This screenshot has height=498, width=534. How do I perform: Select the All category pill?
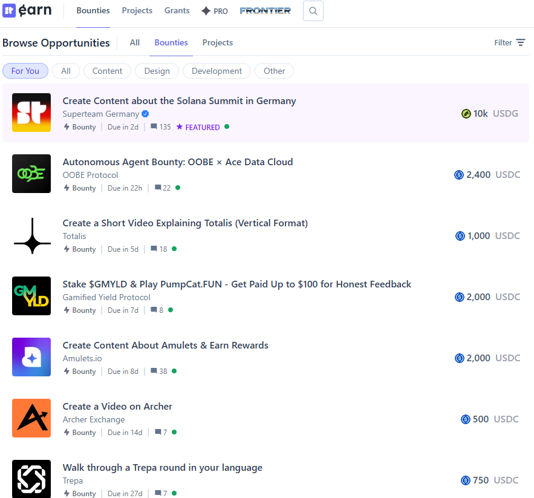pyautogui.click(x=66, y=71)
